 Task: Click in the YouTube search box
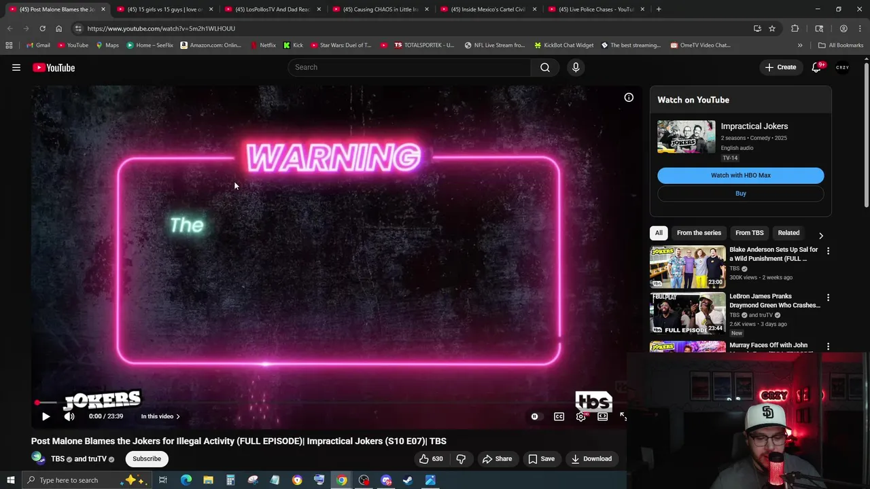(x=410, y=67)
